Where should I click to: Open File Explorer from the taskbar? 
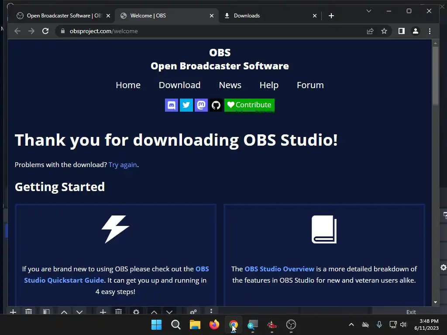pyautogui.click(x=195, y=325)
